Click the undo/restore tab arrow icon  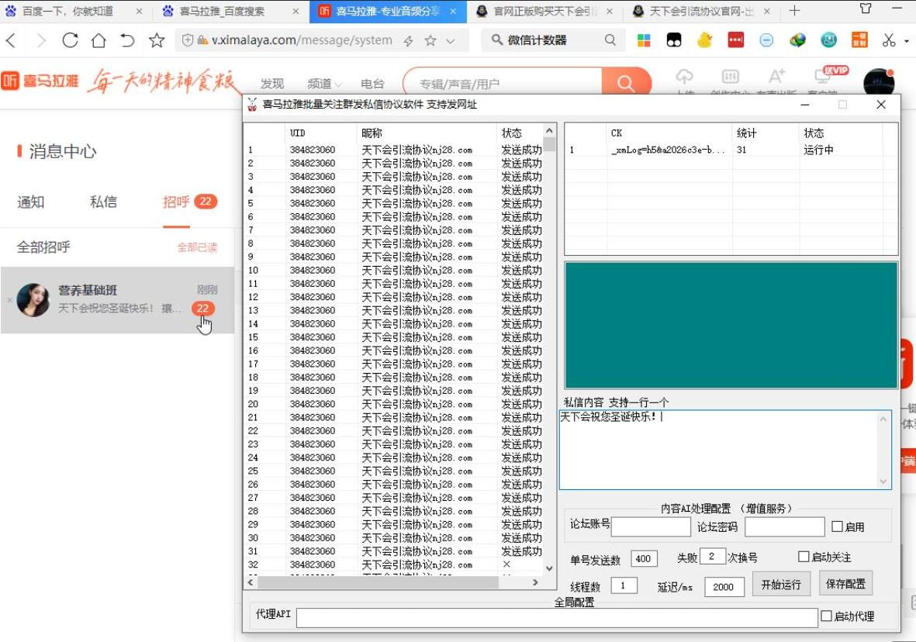pyautogui.click(x=127, y=40)
